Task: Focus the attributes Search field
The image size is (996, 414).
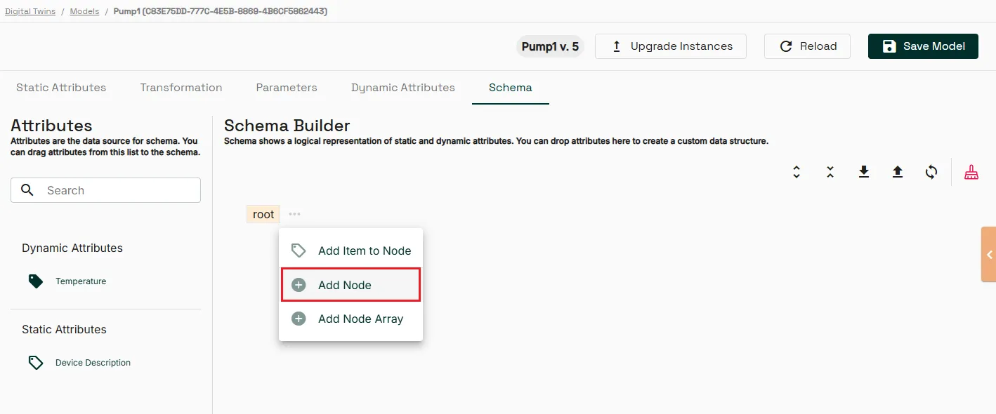Action: (105, 190)
